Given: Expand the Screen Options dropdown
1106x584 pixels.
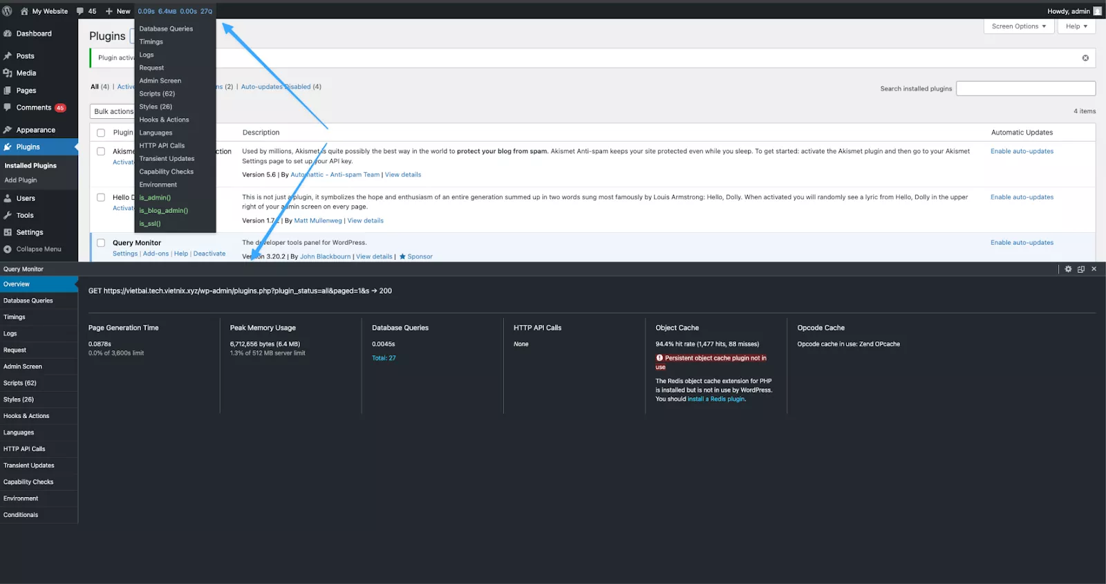Looking at the screenshot, I should (1018, 26).
